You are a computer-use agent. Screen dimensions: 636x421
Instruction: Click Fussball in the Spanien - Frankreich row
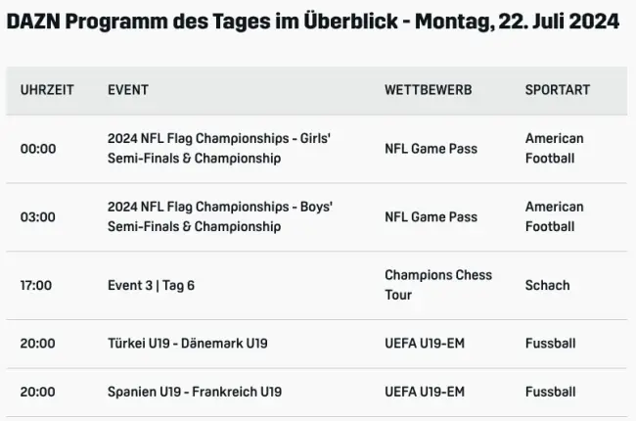pos(550,392)
